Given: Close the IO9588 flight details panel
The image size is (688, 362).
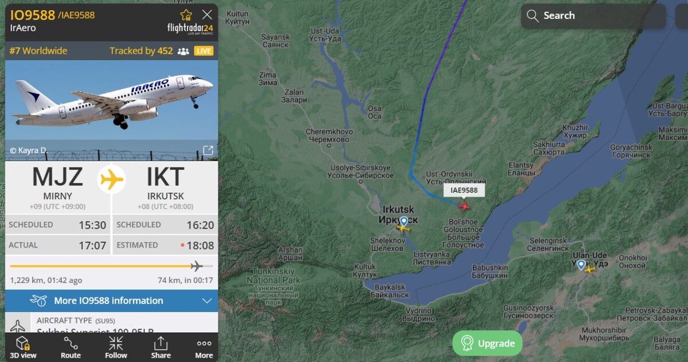Looking at the screenshot, I should click(x=207, y=15).
